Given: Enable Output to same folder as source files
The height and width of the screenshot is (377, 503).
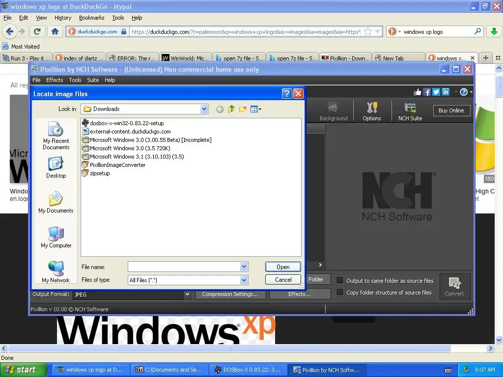Looking at the screenshot, I should 340,280.
